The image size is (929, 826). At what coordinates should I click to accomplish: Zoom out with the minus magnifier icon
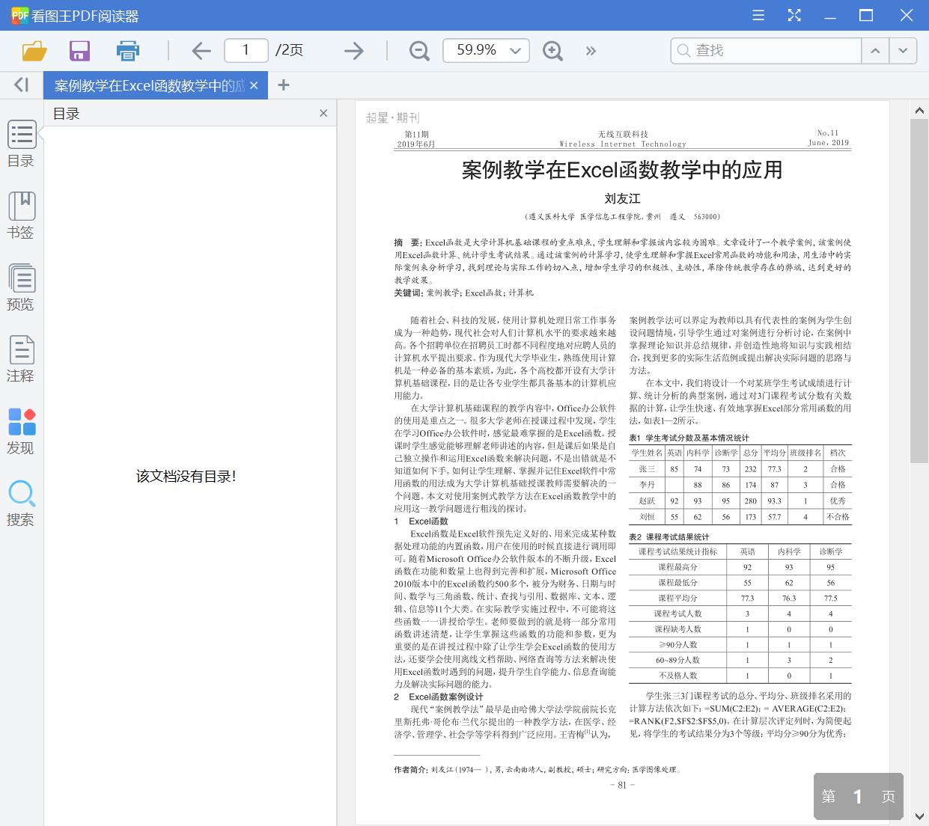pyautogui.click(x=419, y=51)
